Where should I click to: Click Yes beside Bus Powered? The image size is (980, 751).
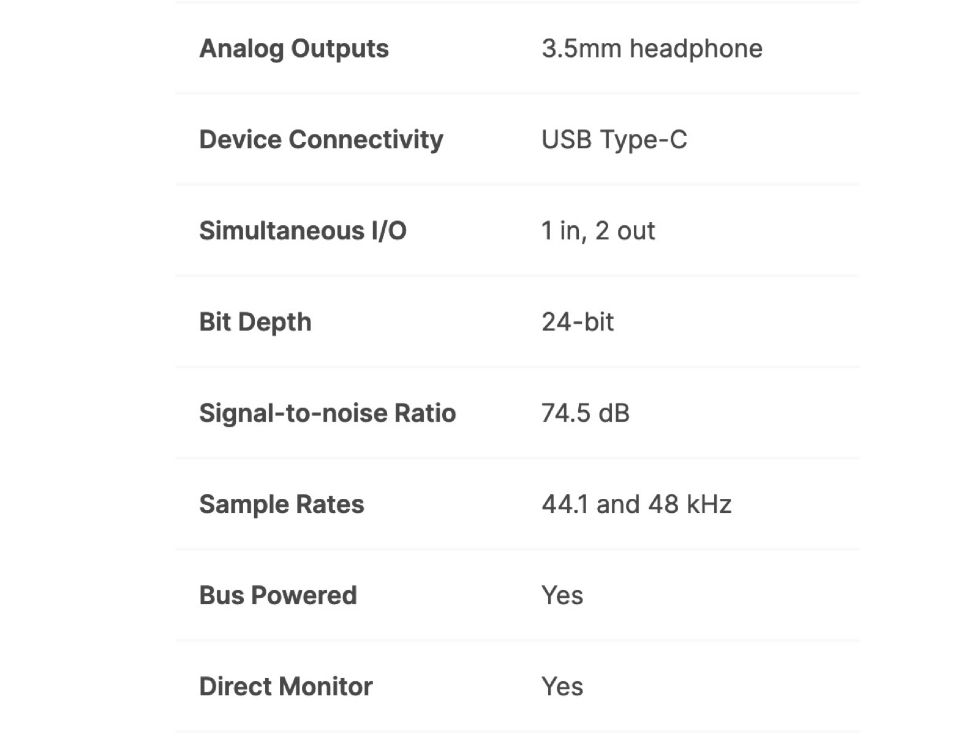[562, 596]
